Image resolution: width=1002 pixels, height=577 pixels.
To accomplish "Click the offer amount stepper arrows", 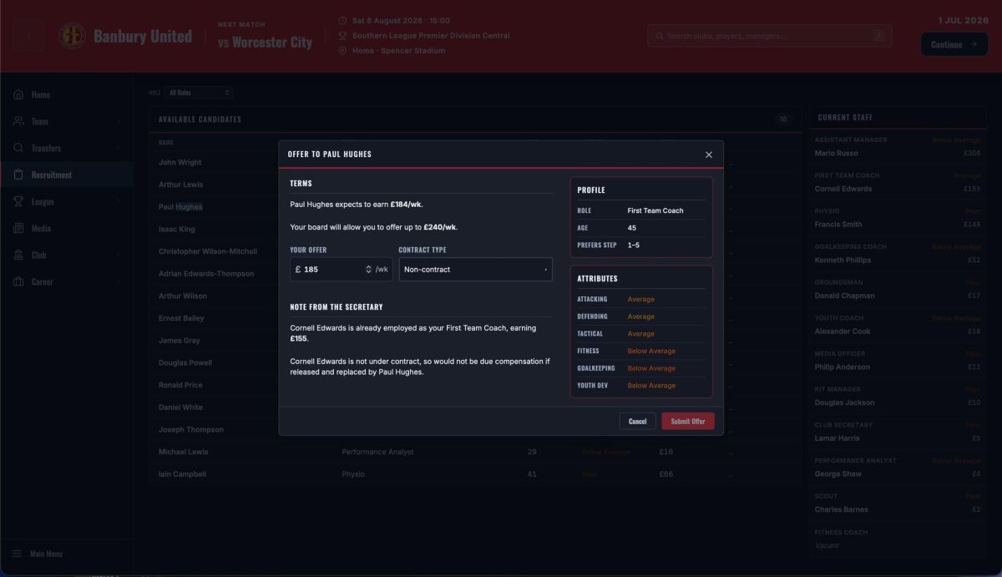I will pos(369,270).
